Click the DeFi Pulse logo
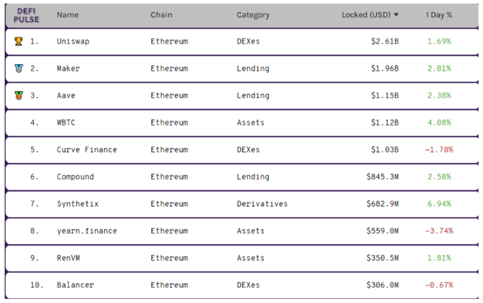This screenshot has width=483, height=303. 26,15
